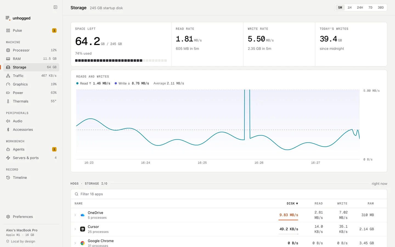Image resolution: width=395 pixels, height=247 pixels.
Task: Sort by the RAM column header
Action: (x=371, y=204)
